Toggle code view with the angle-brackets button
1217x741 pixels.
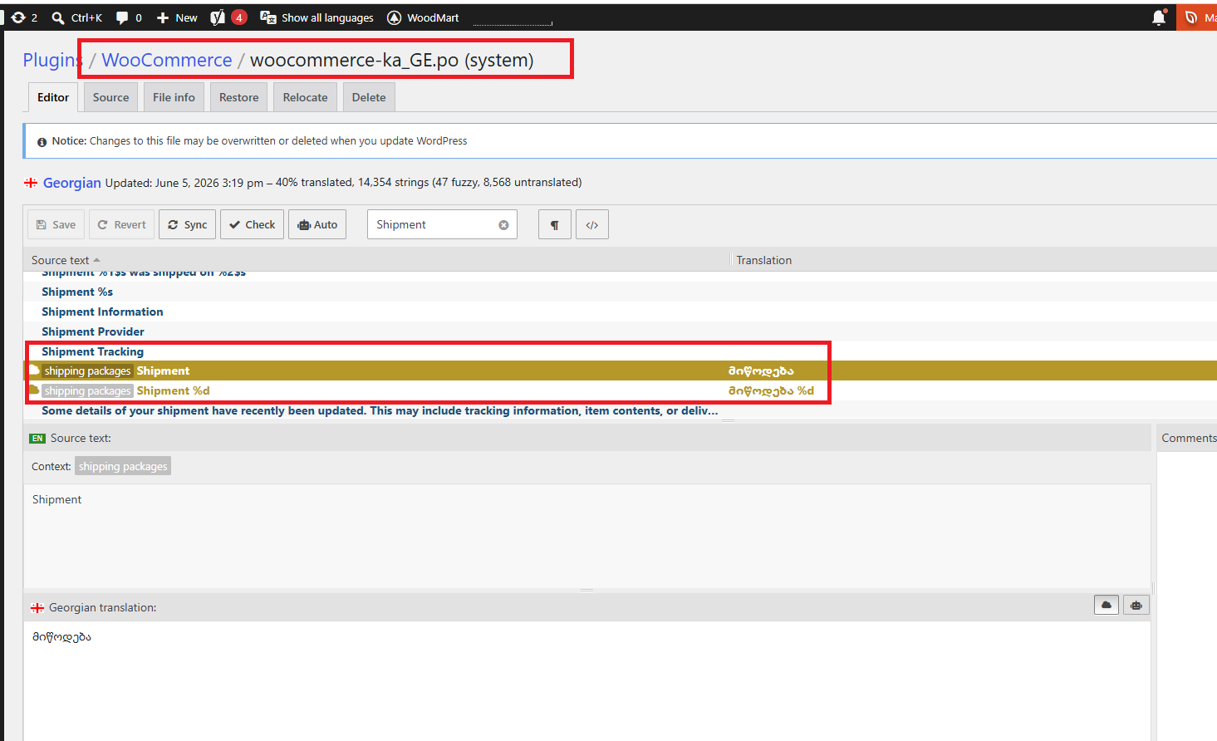click(592, 224)
